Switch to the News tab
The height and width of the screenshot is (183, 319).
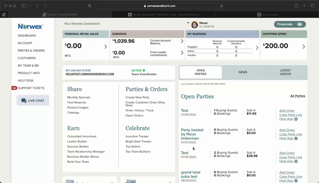click(x=243, y=72)
